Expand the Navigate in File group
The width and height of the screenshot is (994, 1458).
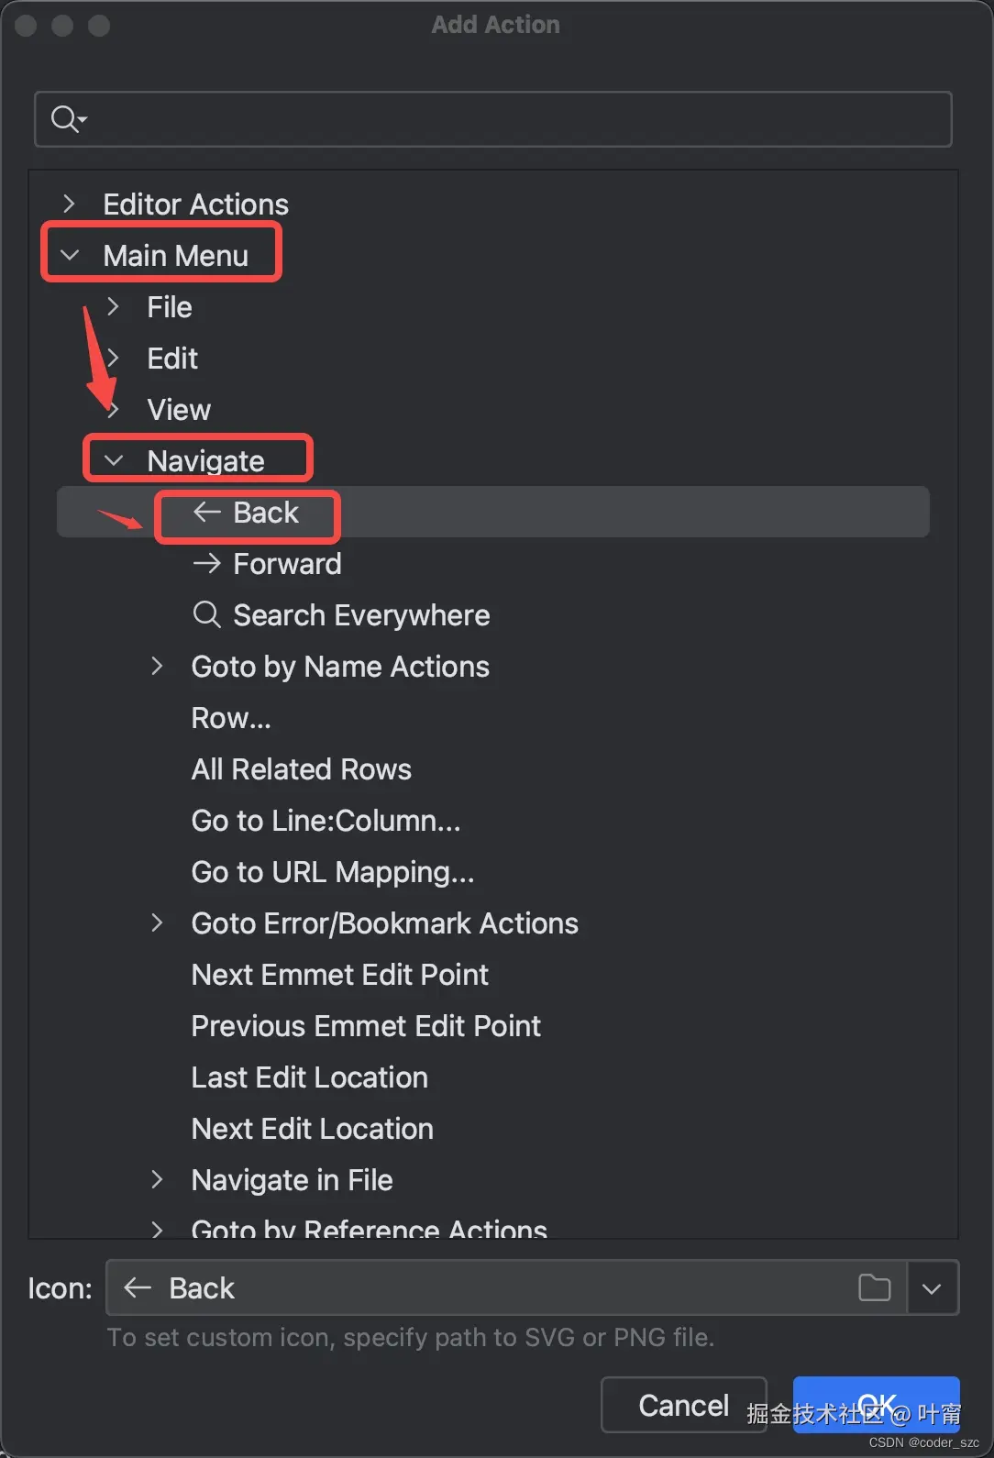point(158,1180)
